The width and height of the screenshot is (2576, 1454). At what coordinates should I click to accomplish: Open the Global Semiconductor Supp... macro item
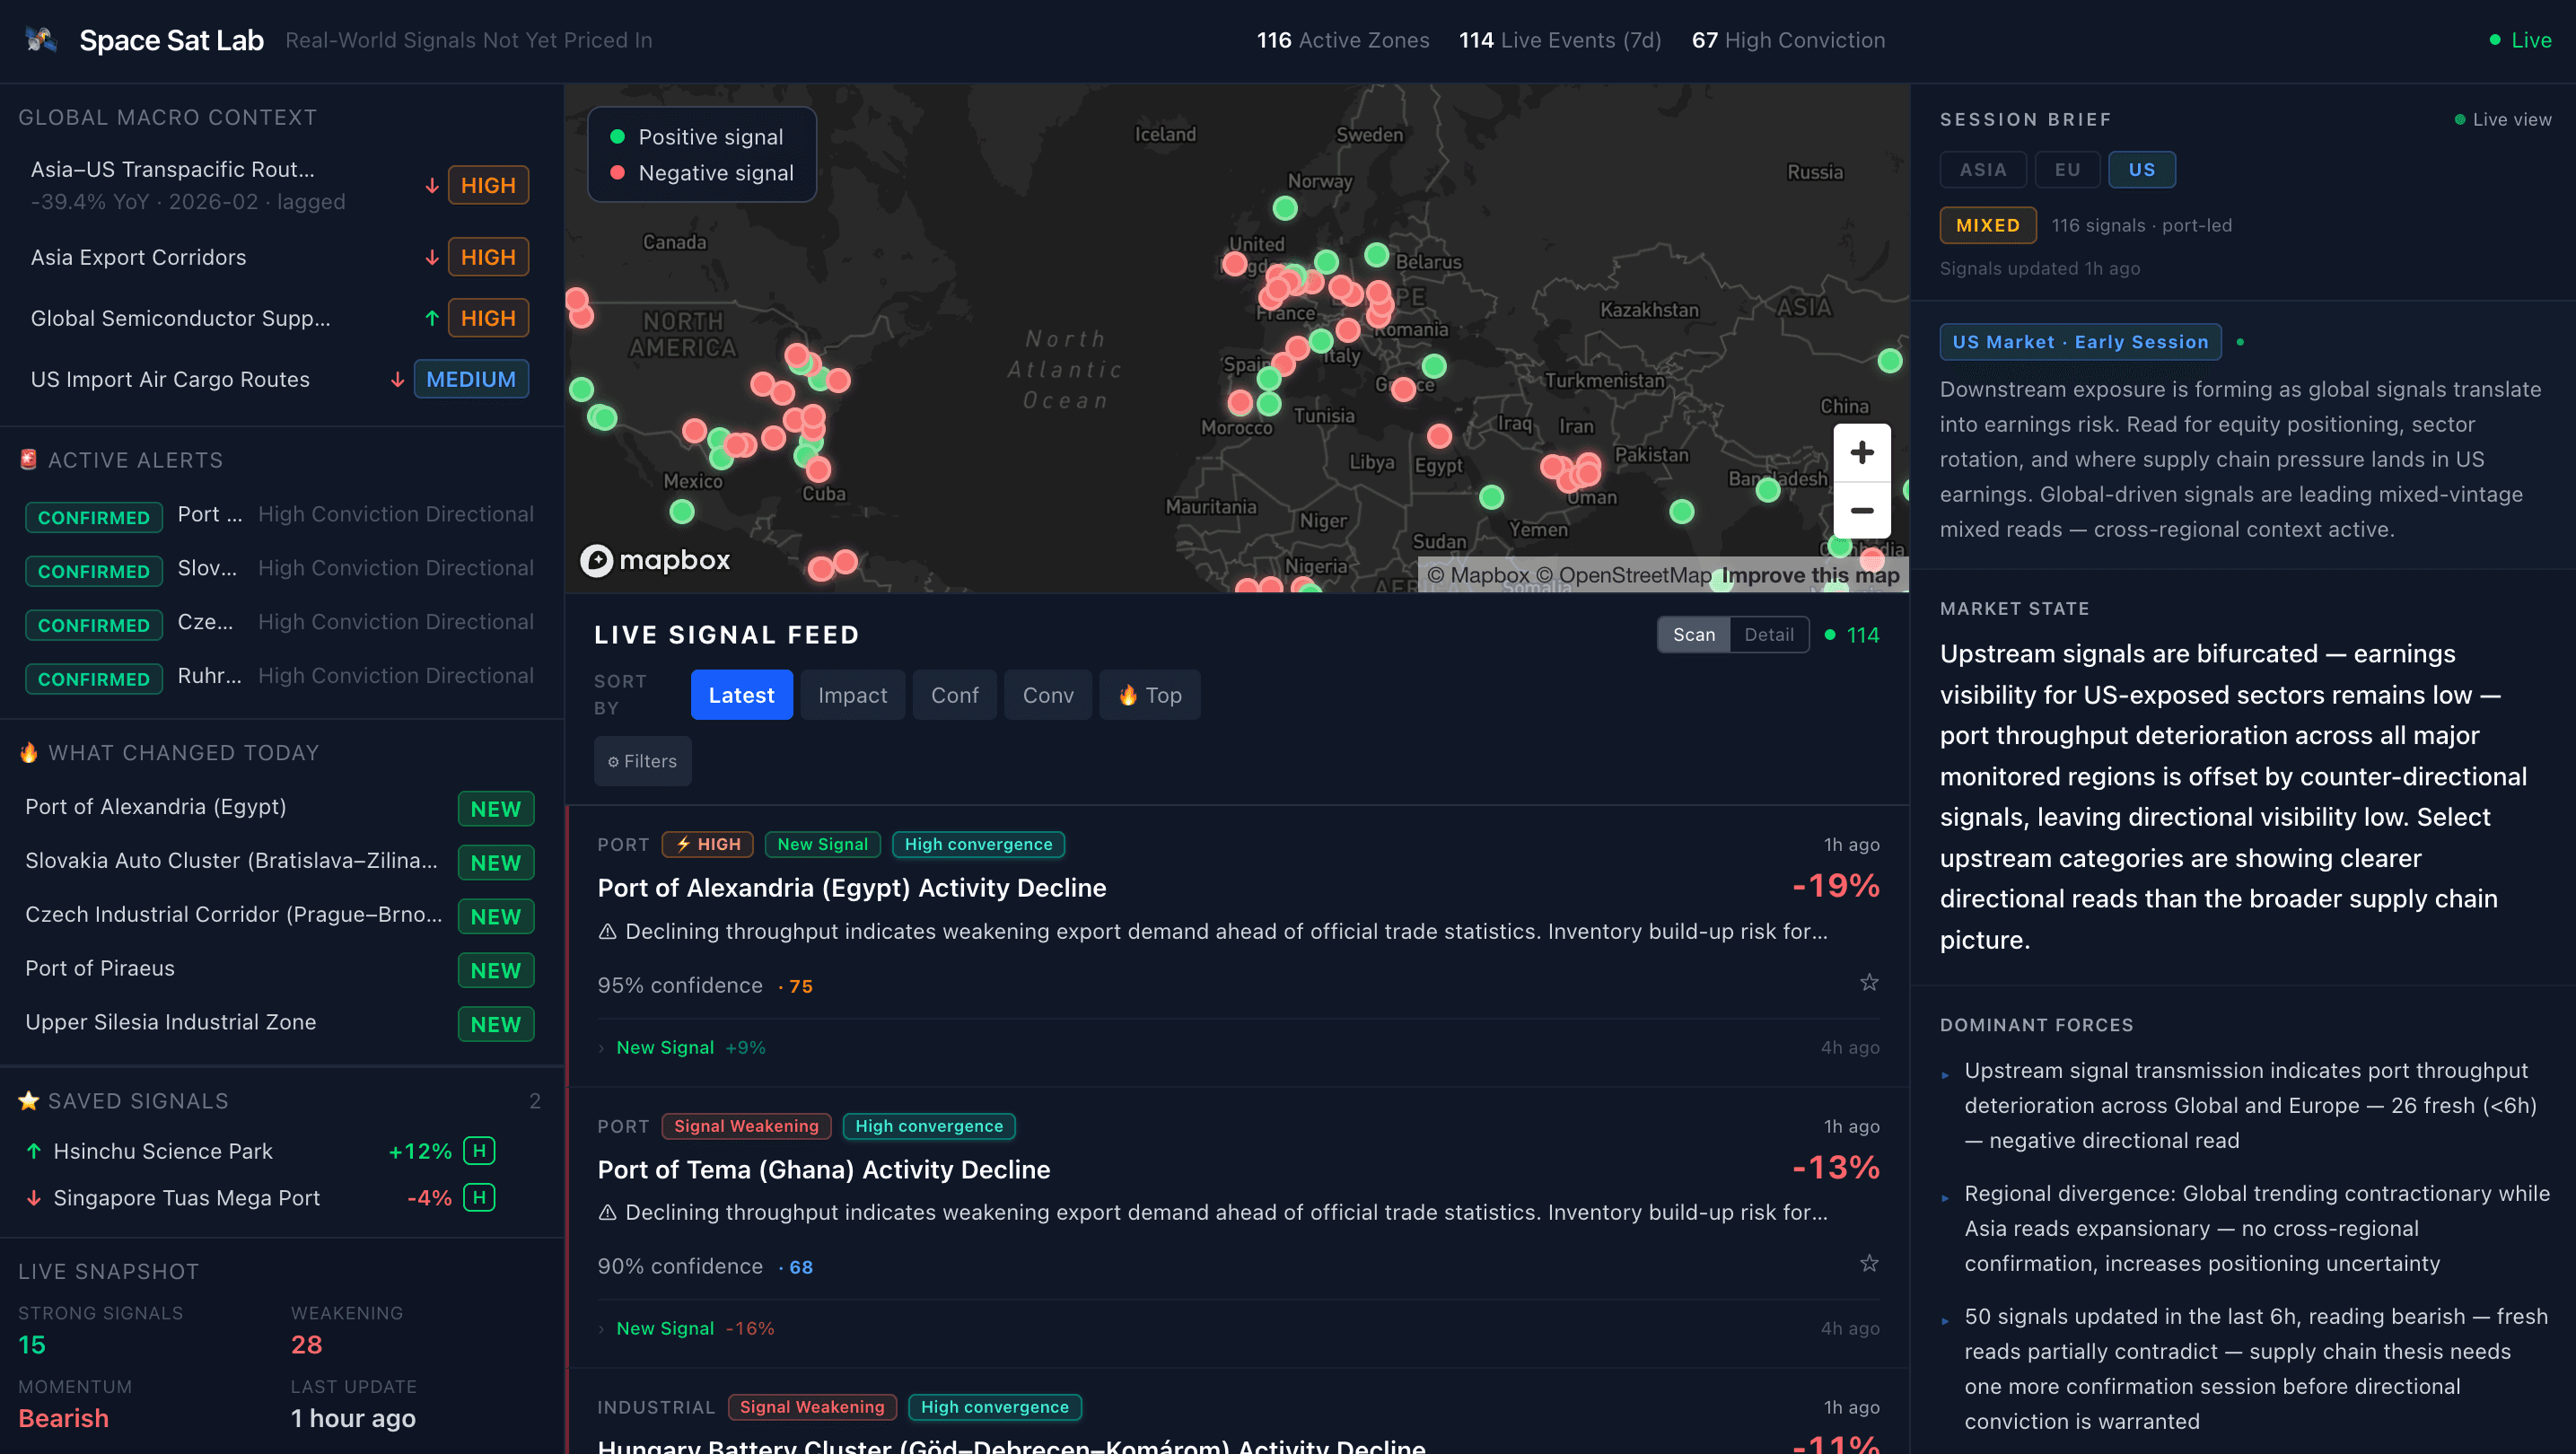280,318
